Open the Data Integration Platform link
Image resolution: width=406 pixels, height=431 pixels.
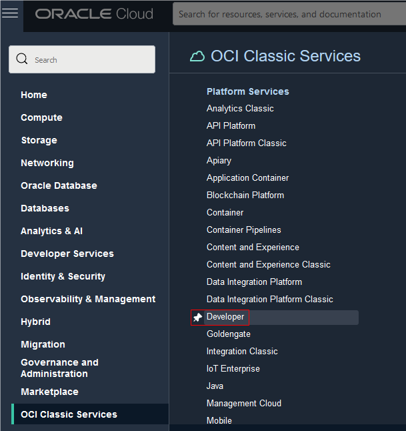(254, 282)
